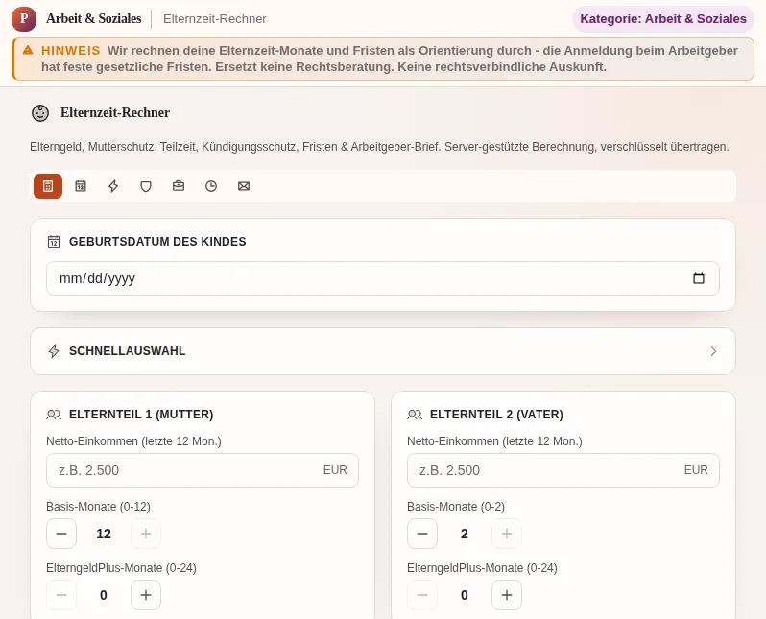Increase mother's ElterngeldPlus-Monate with plus
The width and height of the screenshot is (766, 619).
pyautogui.click(x=146, y=595)
